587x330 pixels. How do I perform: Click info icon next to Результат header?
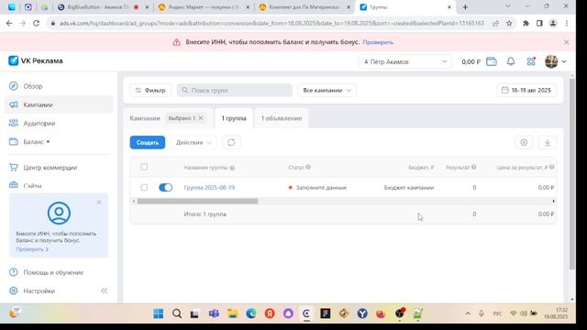pyautogui.click(x=474, y=167)
